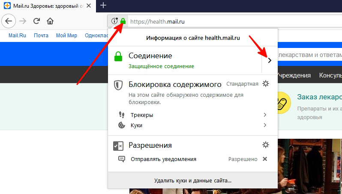342x194 pixels.
Task: Click the Блокировка содержимого section title
Action: pyautogui.click(x=175, y=84)
